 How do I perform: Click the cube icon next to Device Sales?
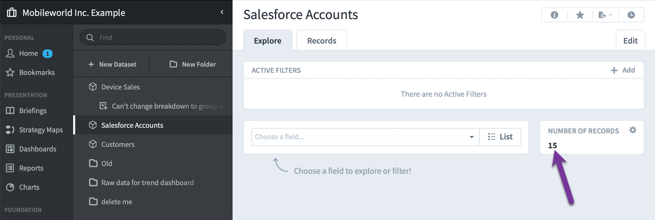[93, 87]
